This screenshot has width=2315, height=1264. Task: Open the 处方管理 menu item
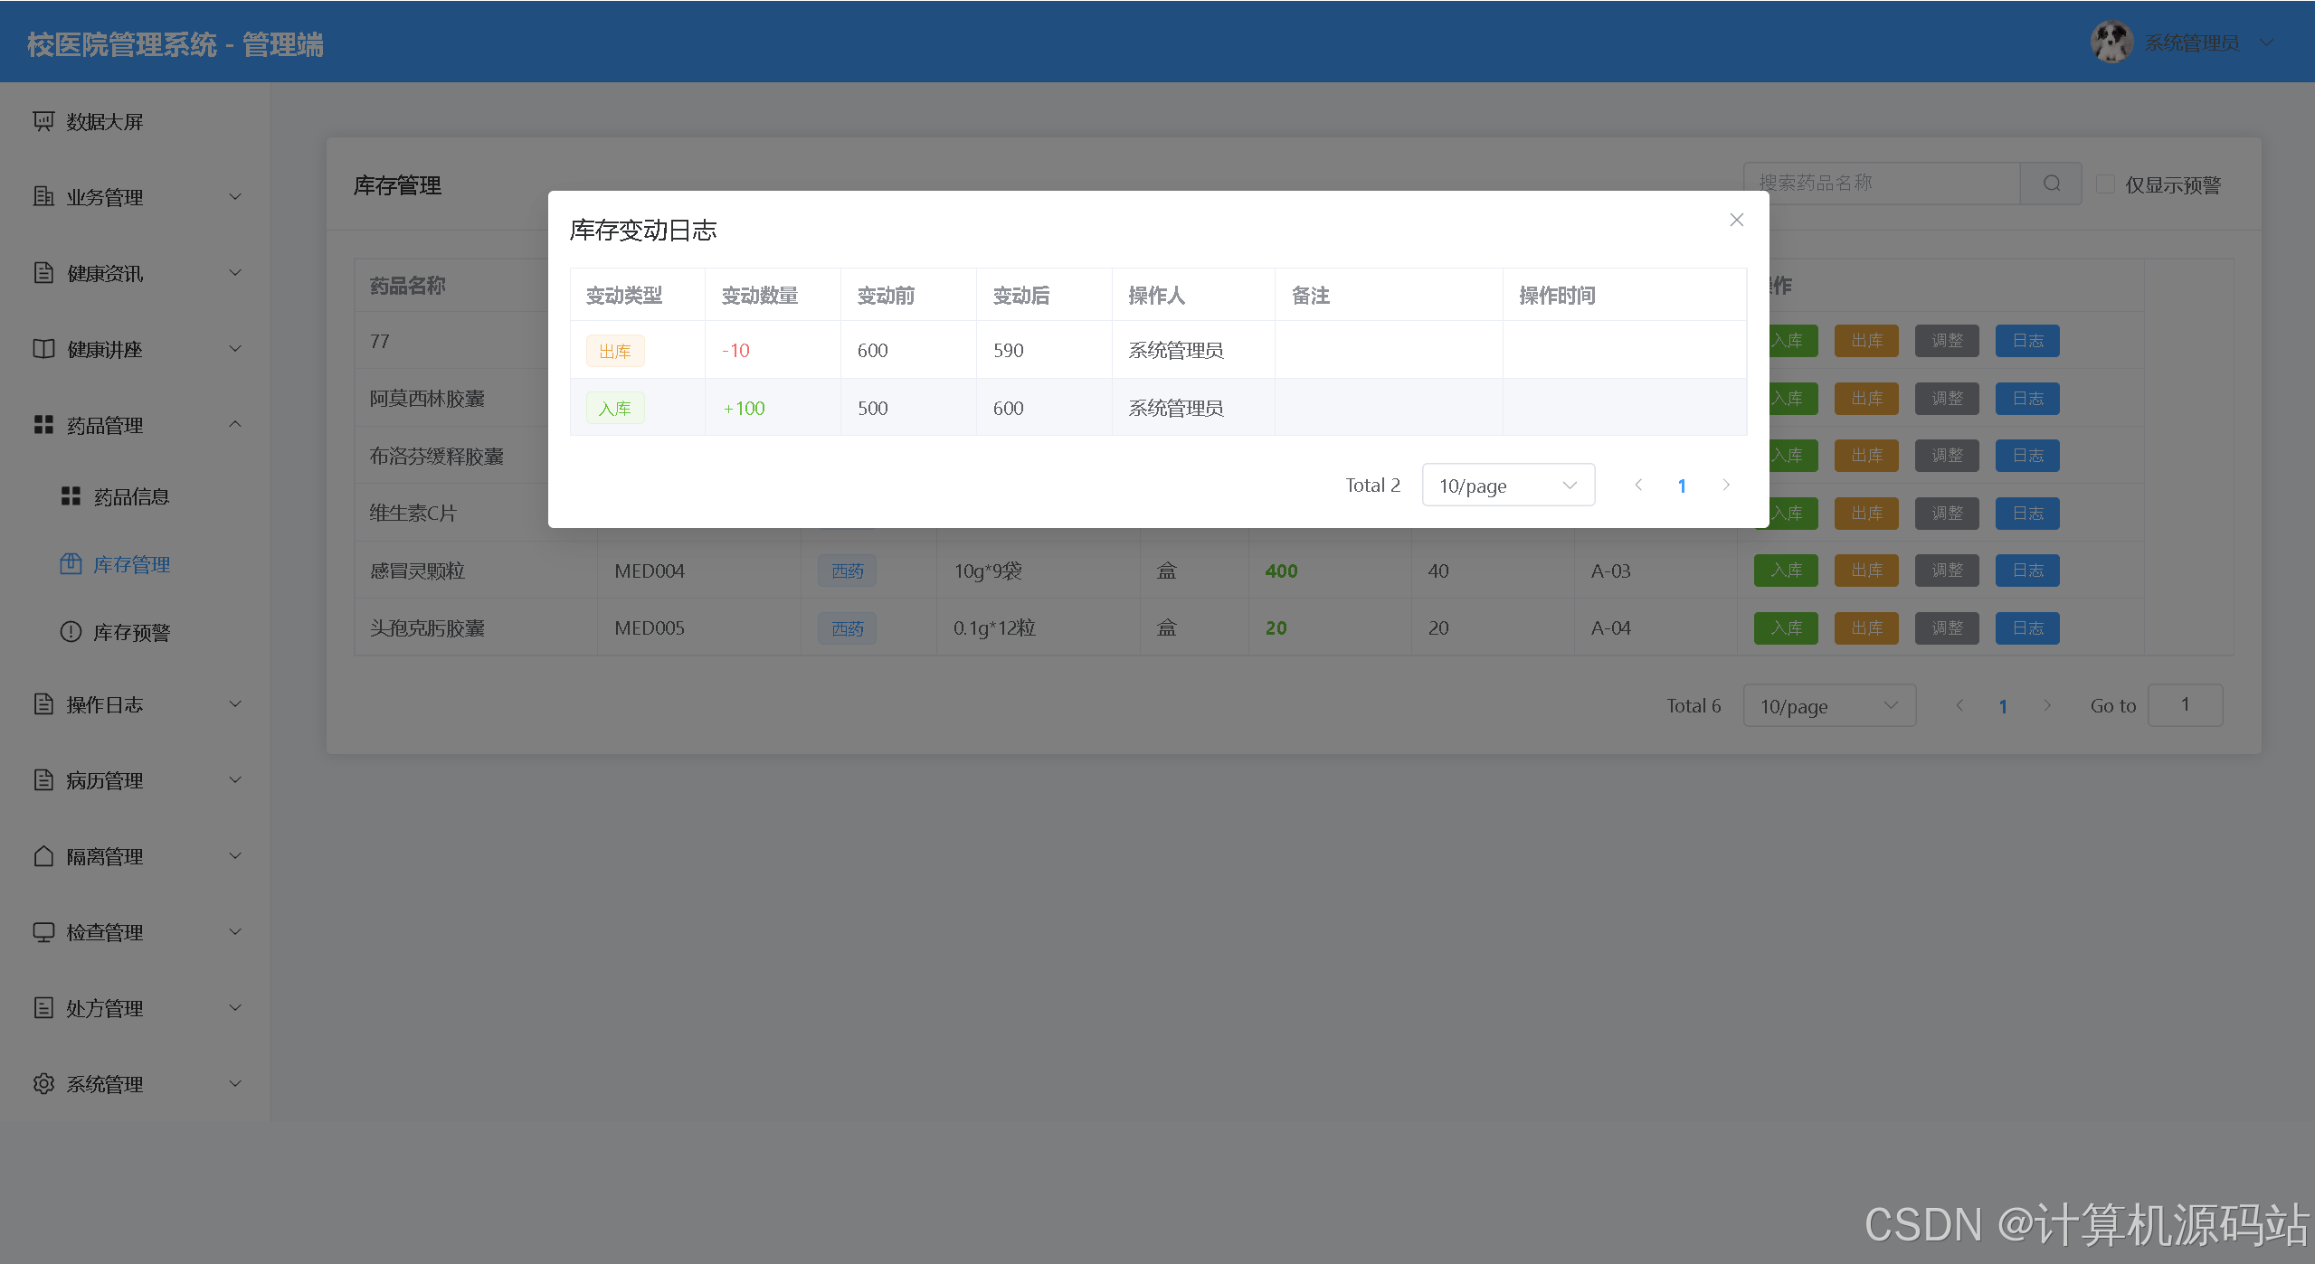point(135,1007)
